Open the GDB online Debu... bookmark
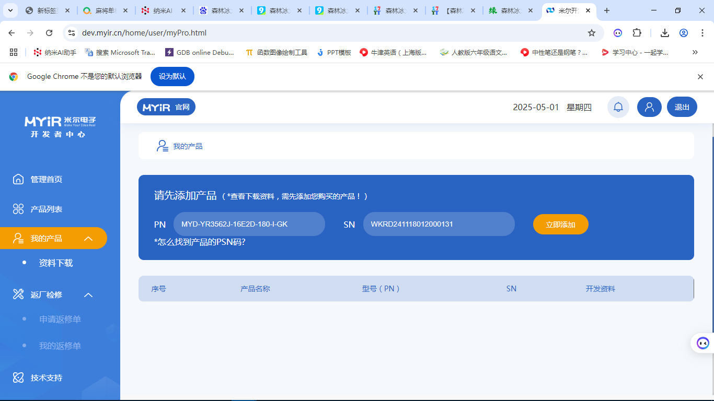 click(200, 52)
